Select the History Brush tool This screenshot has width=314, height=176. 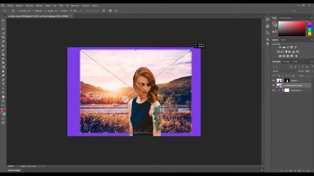(x=3, y=59)
